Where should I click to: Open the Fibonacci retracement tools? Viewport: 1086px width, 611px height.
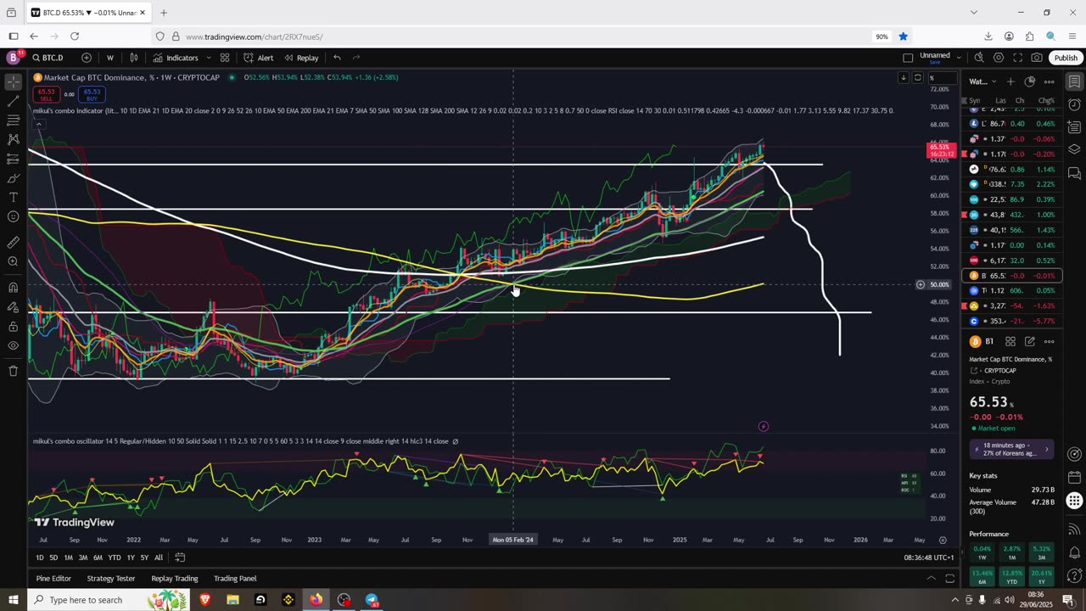pos(13,121)
